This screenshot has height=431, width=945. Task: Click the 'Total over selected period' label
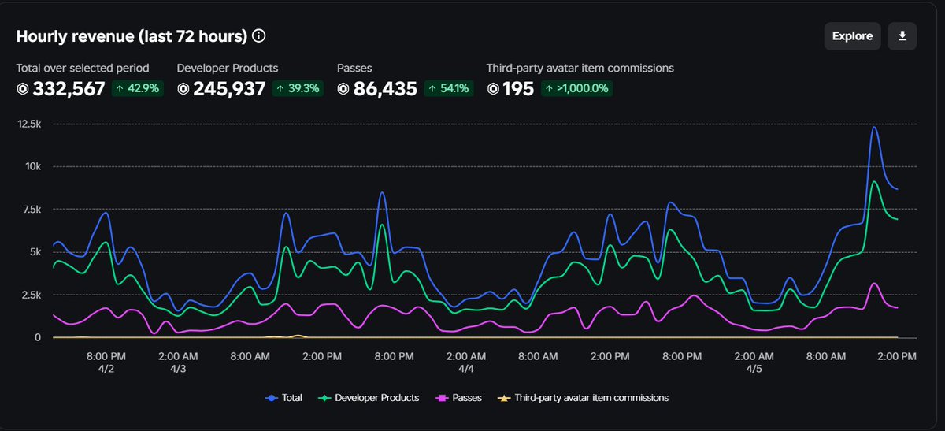click(83, 69)
